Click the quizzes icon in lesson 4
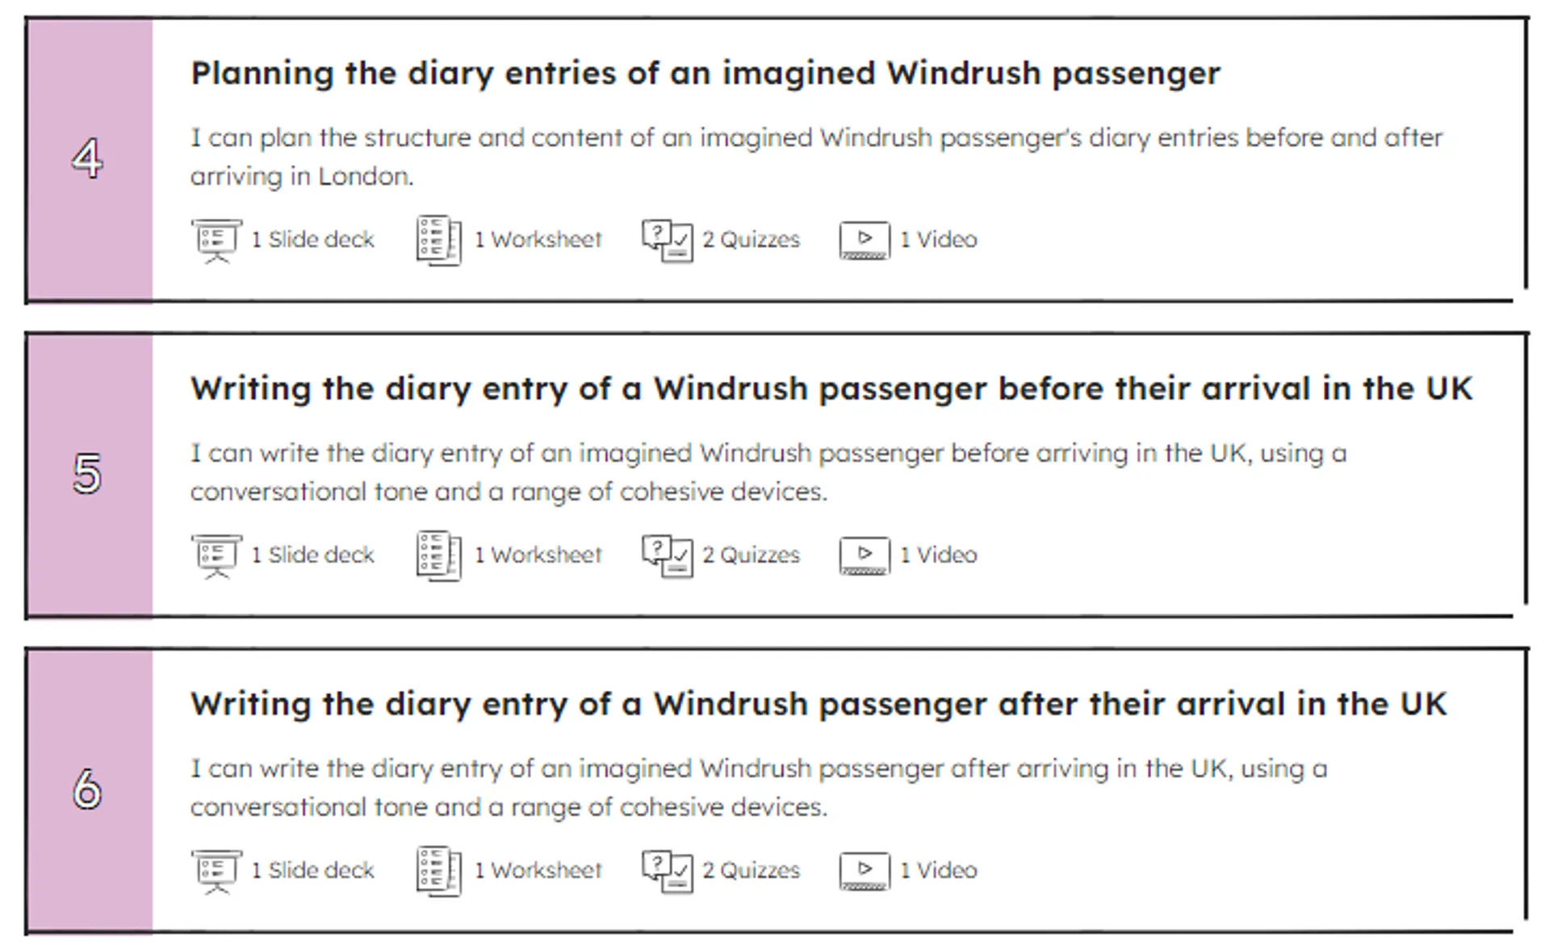Screen dimensions: 1549x942 667,240
